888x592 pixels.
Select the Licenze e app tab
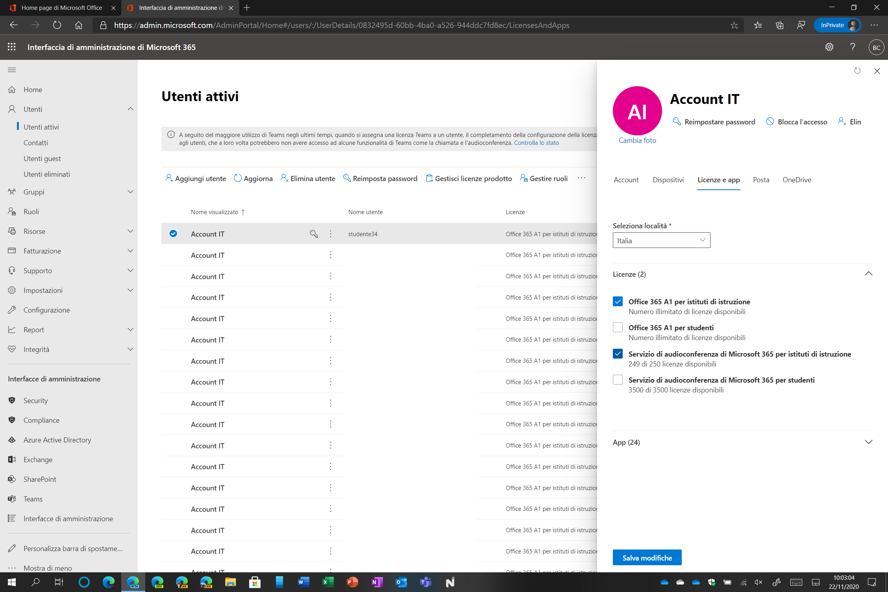point(718,180)
